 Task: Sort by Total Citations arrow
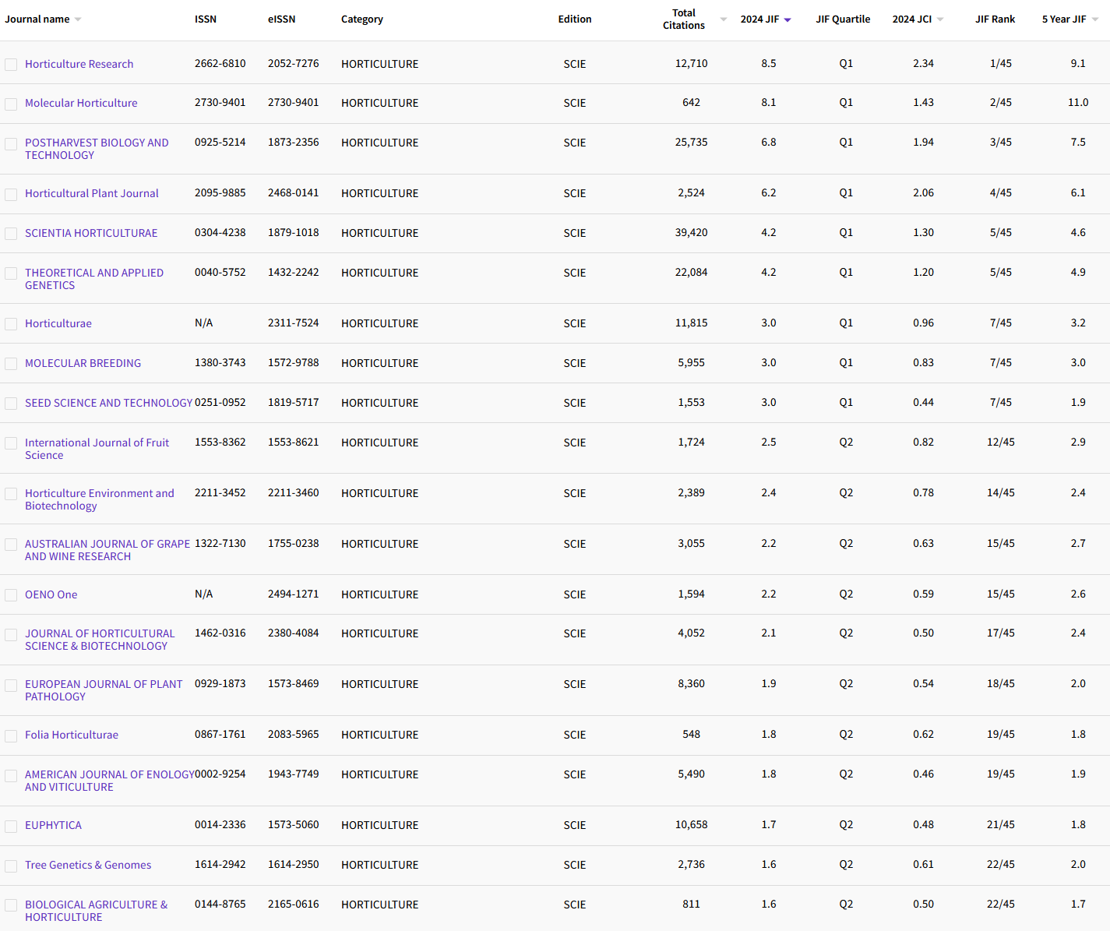coord(724,19)
